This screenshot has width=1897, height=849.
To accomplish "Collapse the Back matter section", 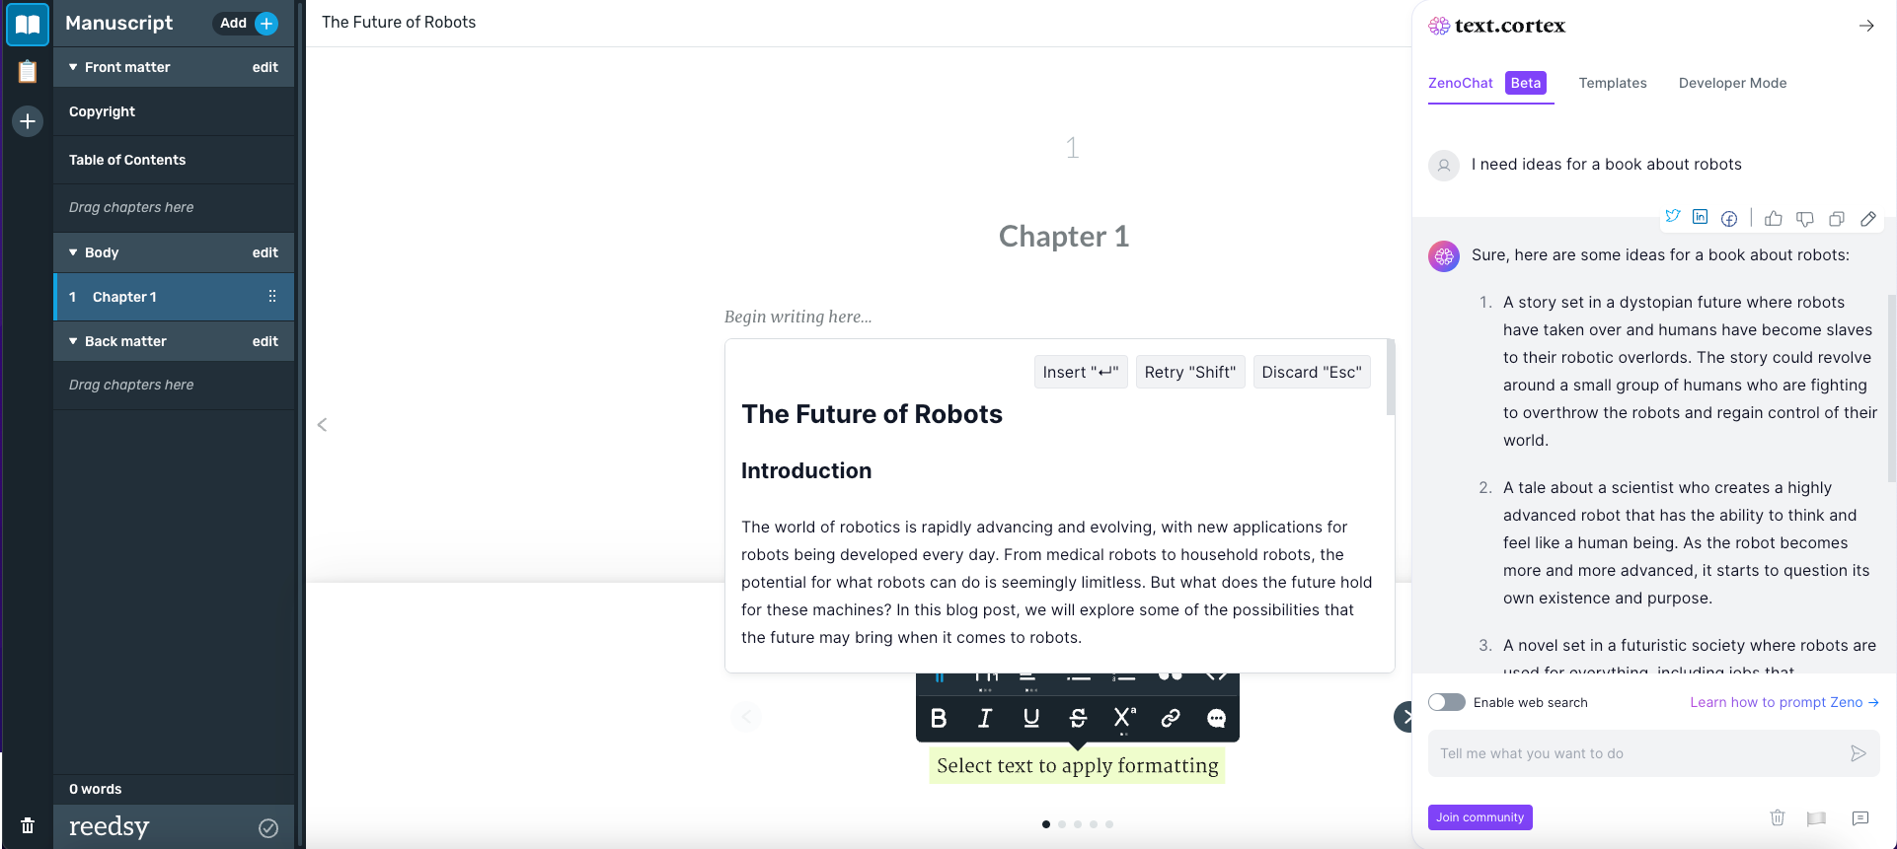I will click(x=73, y=341).
